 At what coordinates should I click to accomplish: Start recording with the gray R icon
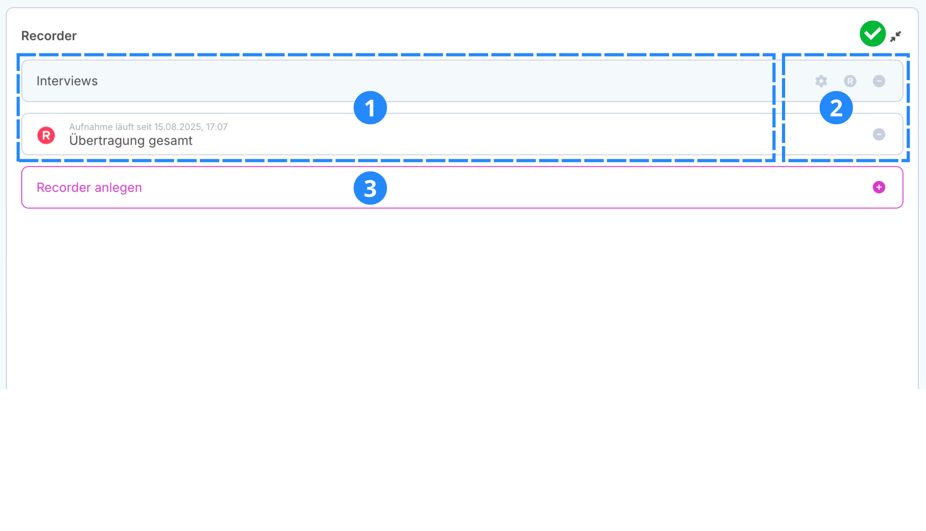click(850, 81)
